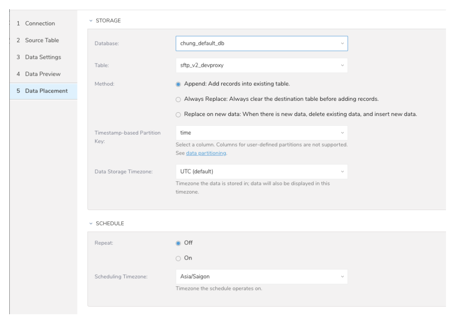The width and height of the screenshot is (457, 321).
Task: Open the Database dropdown chung_default_db
Action: 261,43
